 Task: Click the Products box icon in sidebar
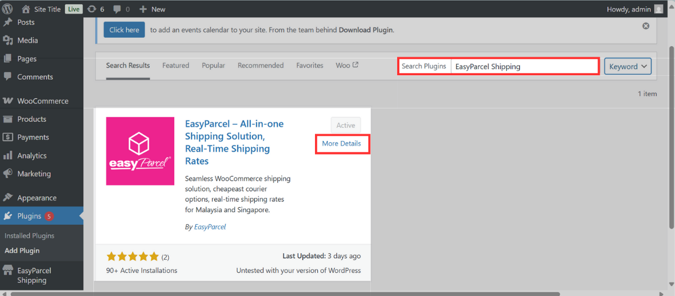coord(8,119)
